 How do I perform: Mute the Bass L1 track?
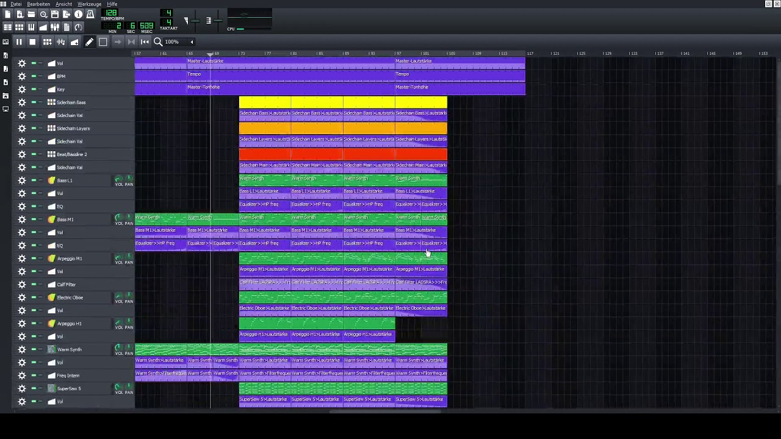[x=34, y=180]
